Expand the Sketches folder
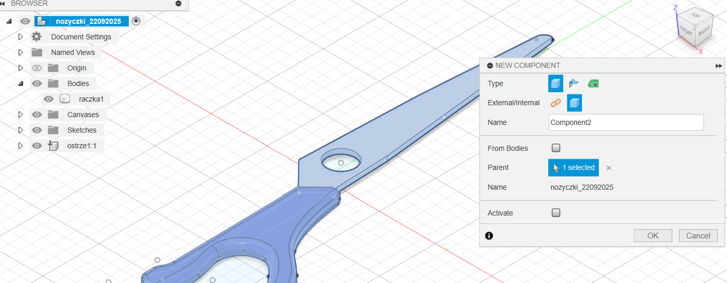727x283 pixels. [21, 130]
